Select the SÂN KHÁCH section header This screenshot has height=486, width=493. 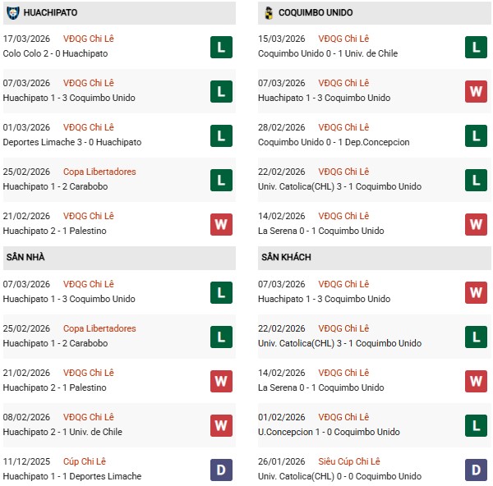pos(286,258)
